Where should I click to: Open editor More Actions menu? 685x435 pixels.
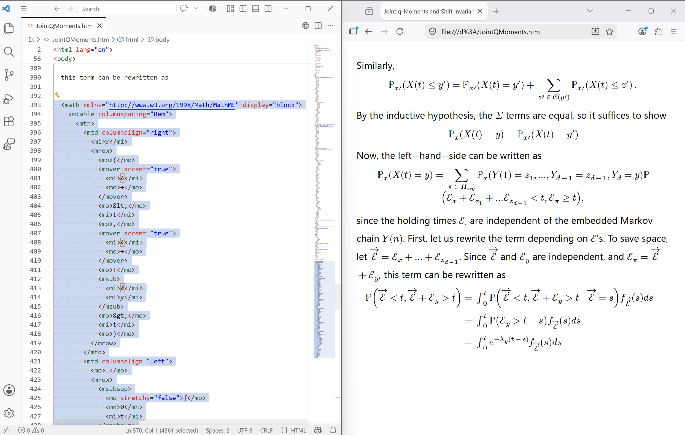point(331,26)
